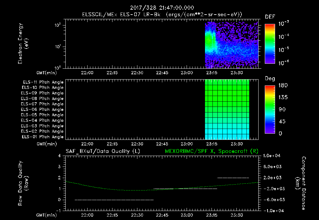The height and width of the screenshot is (220, 319).
Task: Select the ELS-01 Pitch Angle label
Action: 43,137
